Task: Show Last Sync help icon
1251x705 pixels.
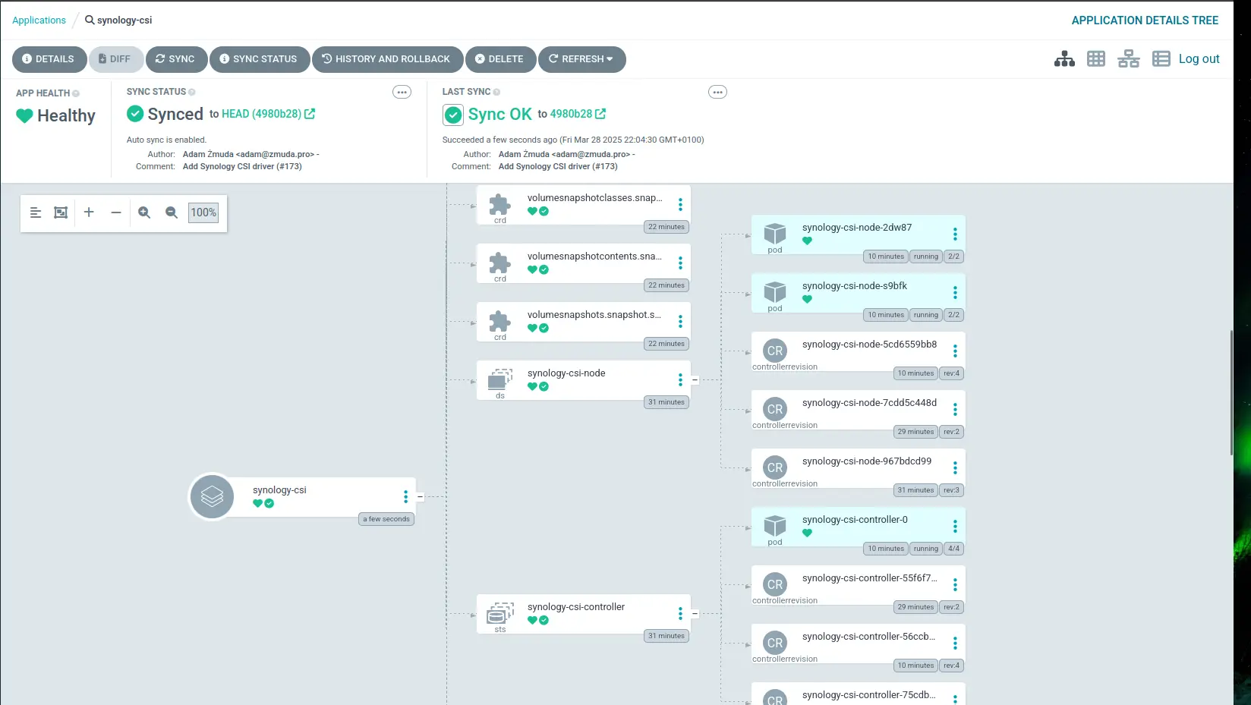Action: point(496,92)
